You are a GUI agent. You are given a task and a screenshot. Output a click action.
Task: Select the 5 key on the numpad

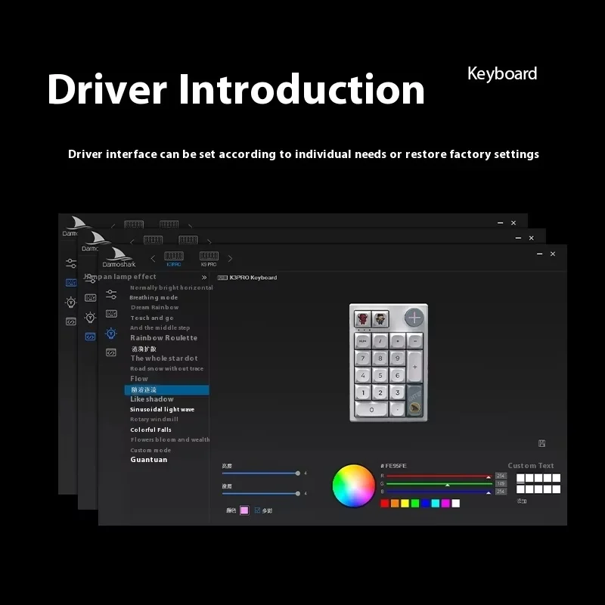380,375
